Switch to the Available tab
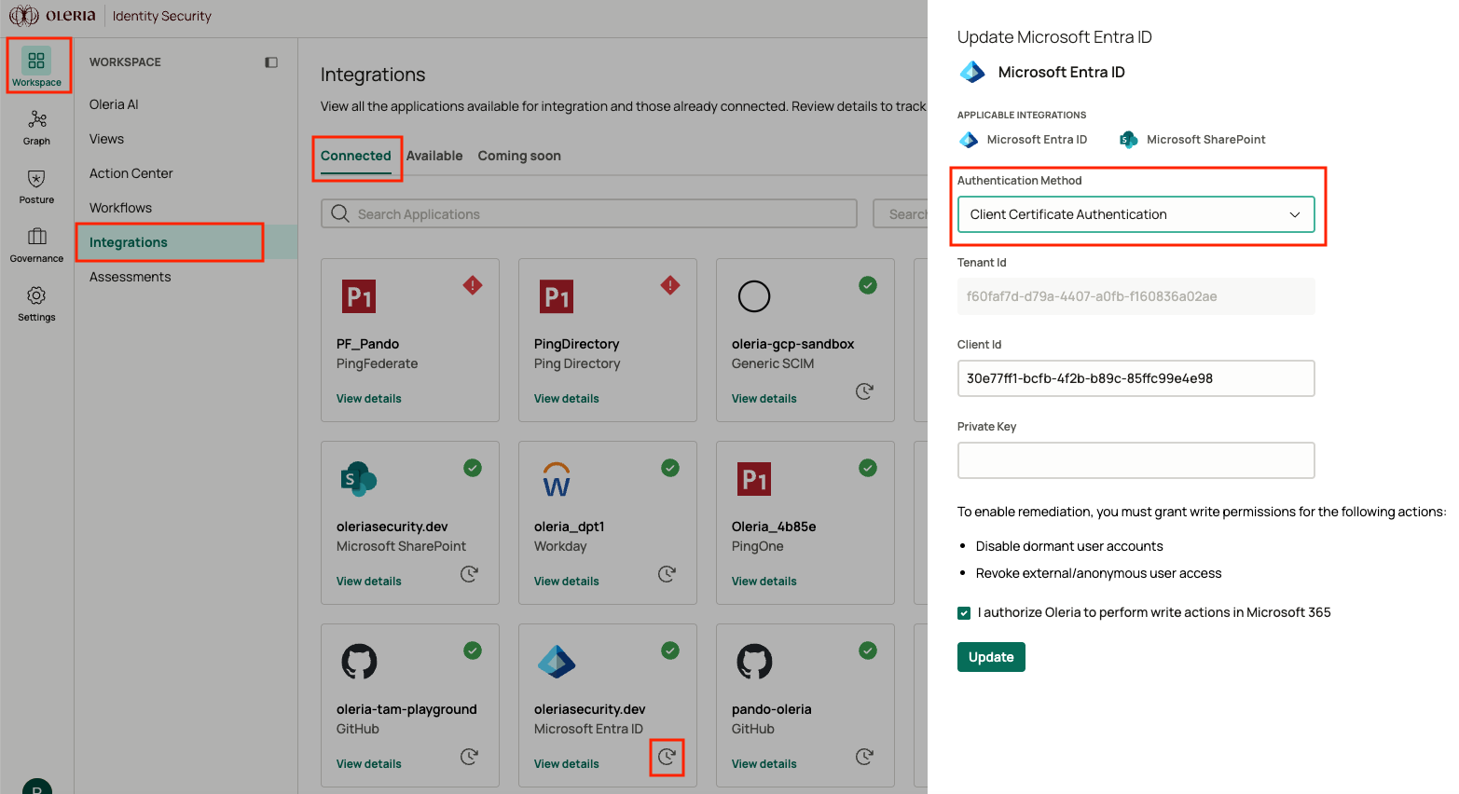The width and height of the screenshot is (1459, 794). click(x=434, y=156)
